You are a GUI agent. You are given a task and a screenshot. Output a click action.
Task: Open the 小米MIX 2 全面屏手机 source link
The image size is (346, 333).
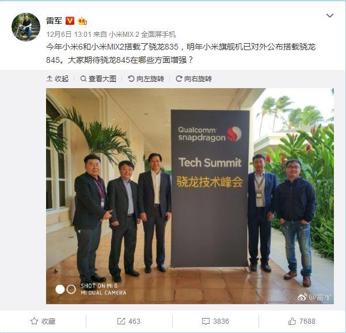[x=142, y=34]
